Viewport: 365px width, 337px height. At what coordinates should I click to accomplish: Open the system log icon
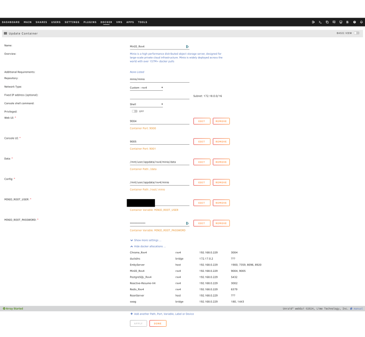pos(347,22)
